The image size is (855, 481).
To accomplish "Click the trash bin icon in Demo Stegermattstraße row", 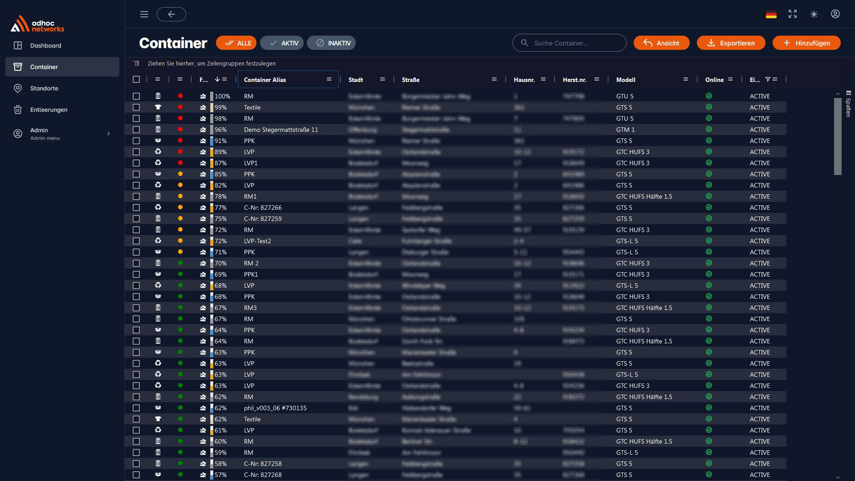I will 158,130.
